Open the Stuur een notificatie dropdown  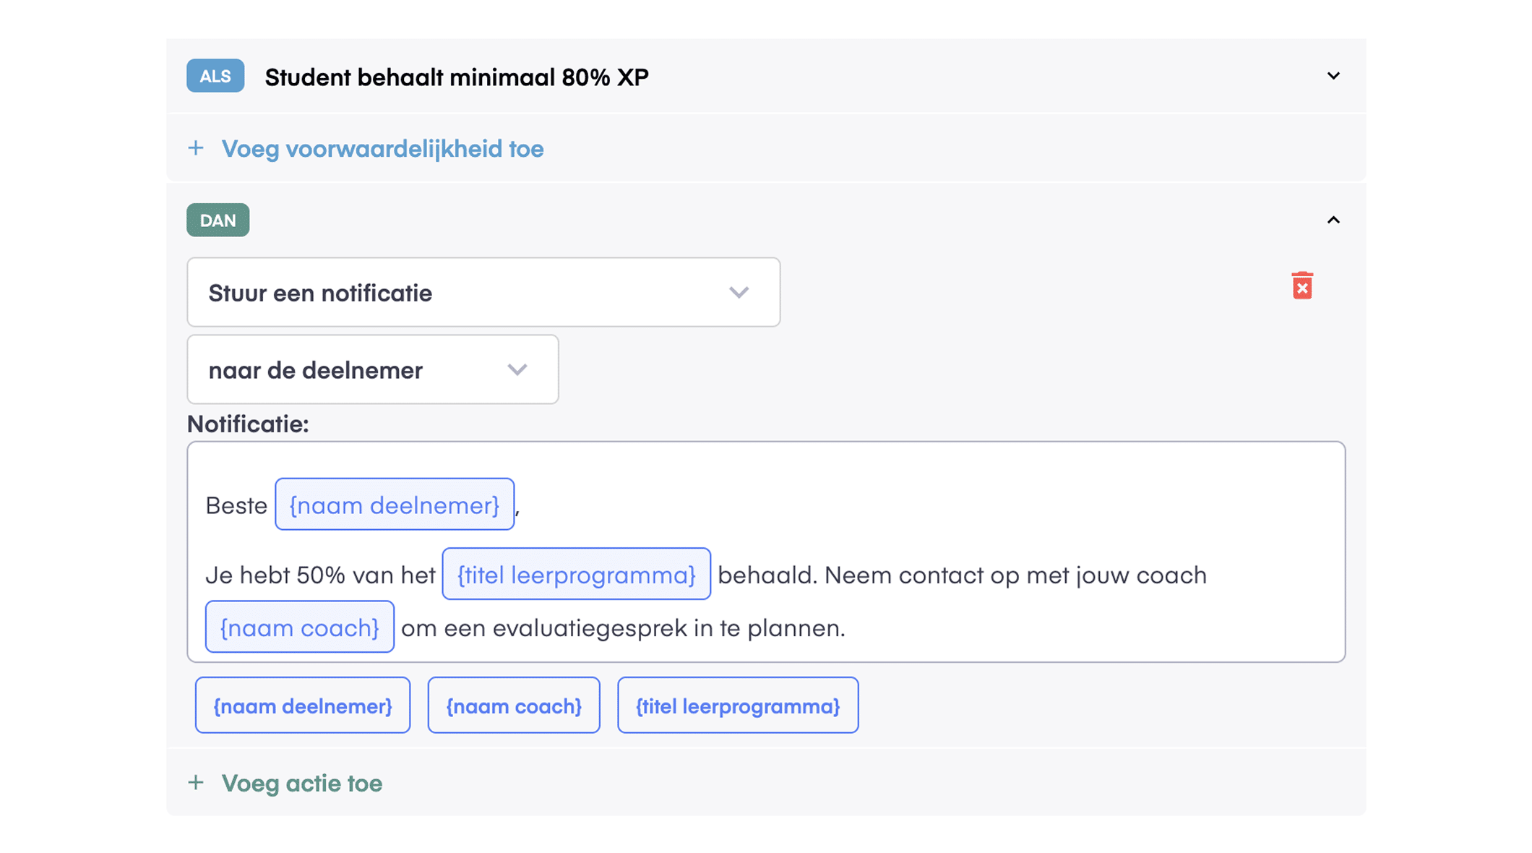point(483,292)
